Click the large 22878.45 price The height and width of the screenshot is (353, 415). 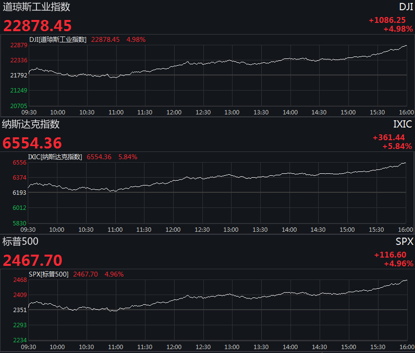point(37,26)
